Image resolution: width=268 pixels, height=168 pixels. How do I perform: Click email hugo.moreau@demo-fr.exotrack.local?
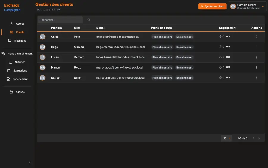[x=121, y=47]
